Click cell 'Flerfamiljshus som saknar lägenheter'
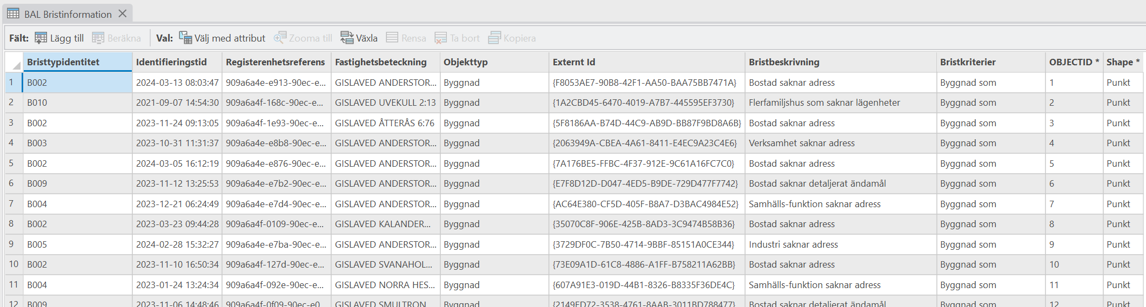This screenshot has width=1146, height=307. (x=824, y=103)
